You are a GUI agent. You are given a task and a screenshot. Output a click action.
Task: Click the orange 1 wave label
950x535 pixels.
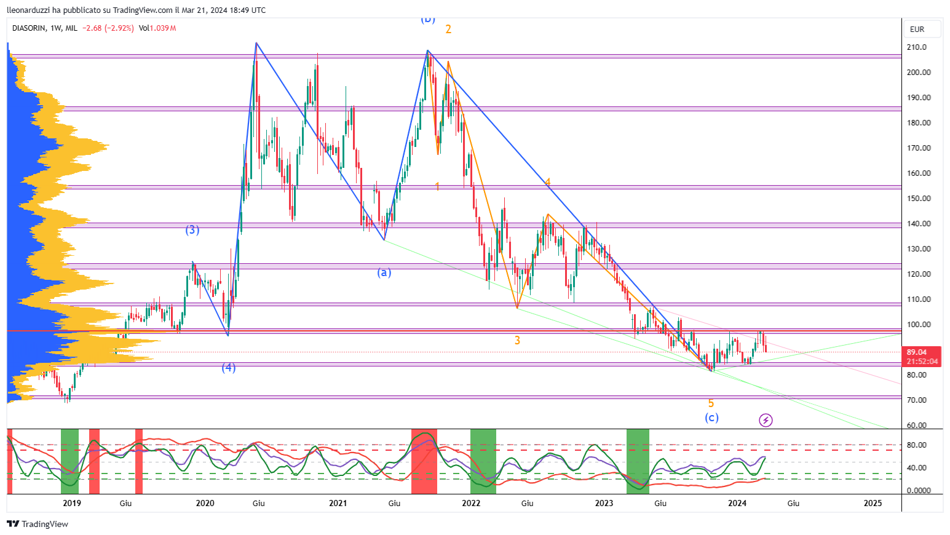tap(437, 186)
